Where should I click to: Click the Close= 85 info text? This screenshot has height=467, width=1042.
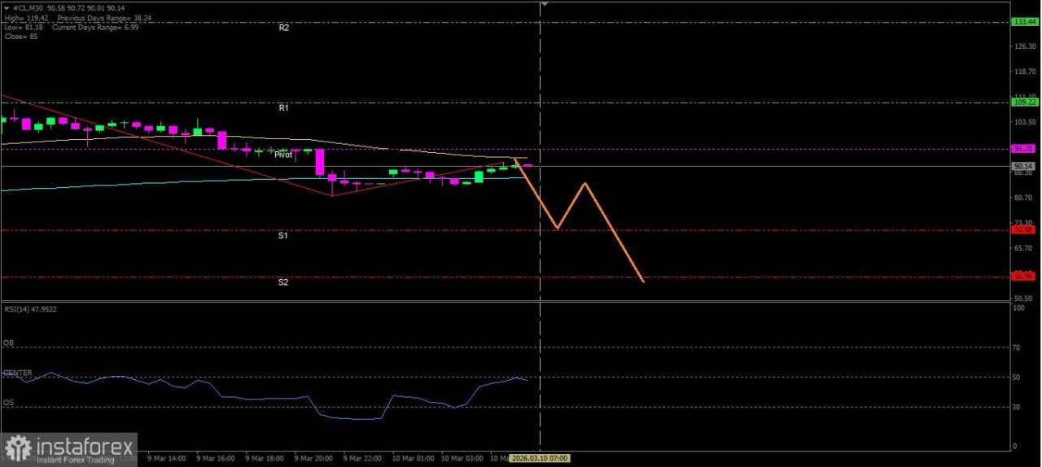[20, 37]
